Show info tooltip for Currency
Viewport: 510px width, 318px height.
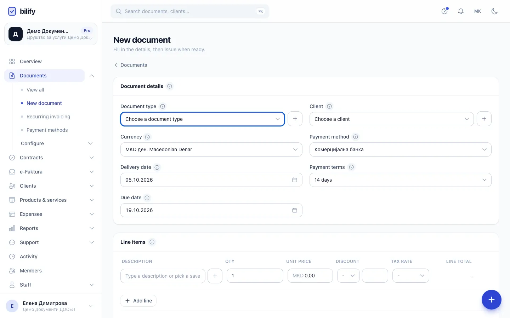[147, 137]
